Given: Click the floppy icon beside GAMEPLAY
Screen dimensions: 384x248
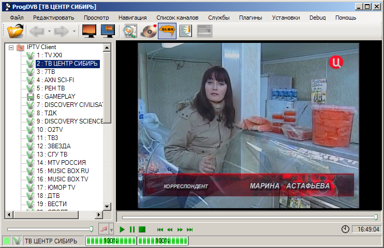Looking at the screenshot, I should 31,97.
